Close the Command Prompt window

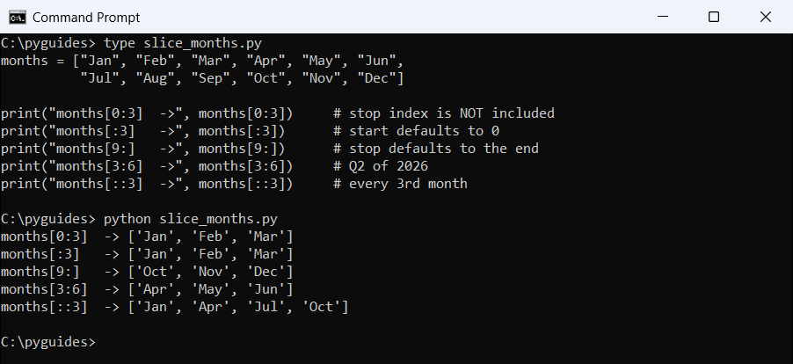[x=766, y=17]
